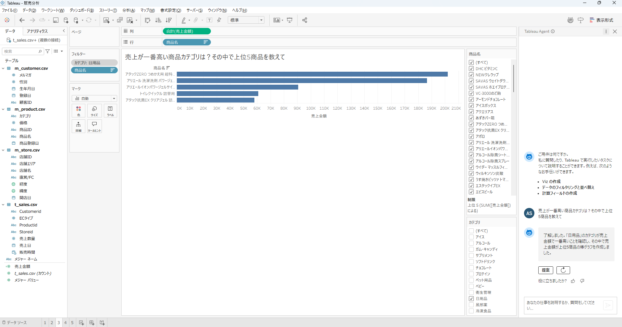Image resolution: width=622 pixels, height=327 pixels.
Task: Toggle the アポロ product checkbox
Action: coord(471,137)
